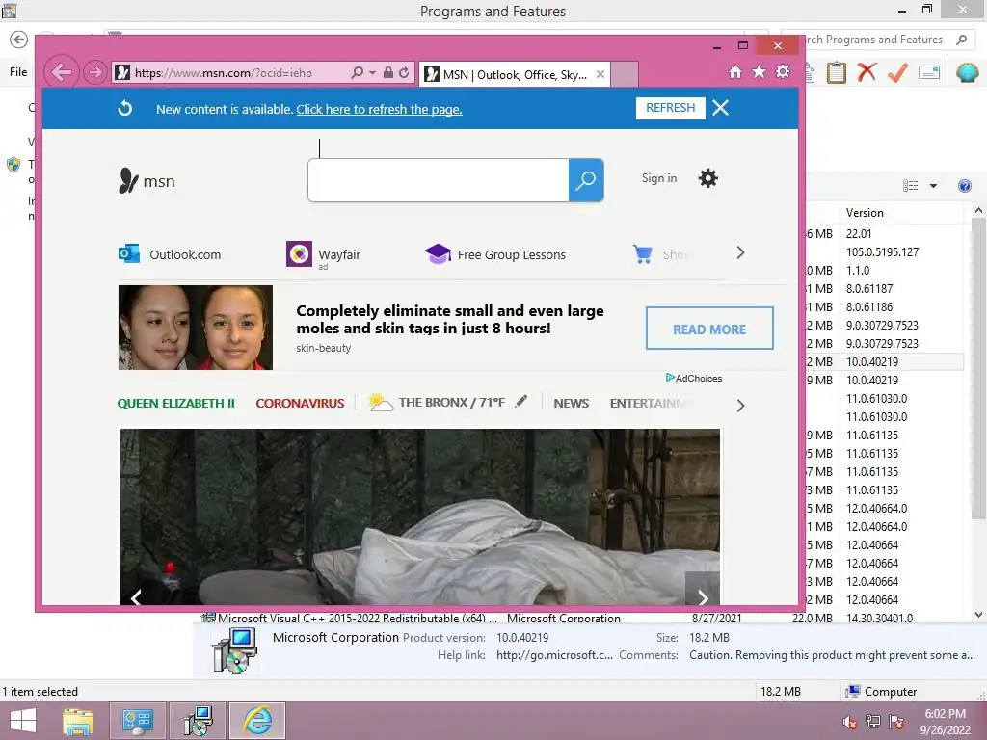Screen dimensions: 987x740
Task: Open the Windows Start button
Action: pyautogui.click(x=23, y=721)
